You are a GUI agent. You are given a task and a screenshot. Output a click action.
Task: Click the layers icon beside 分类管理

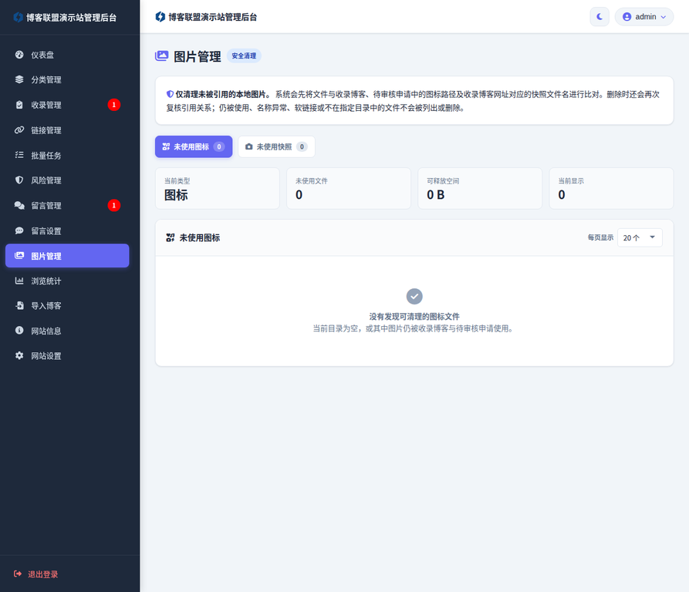19,79
